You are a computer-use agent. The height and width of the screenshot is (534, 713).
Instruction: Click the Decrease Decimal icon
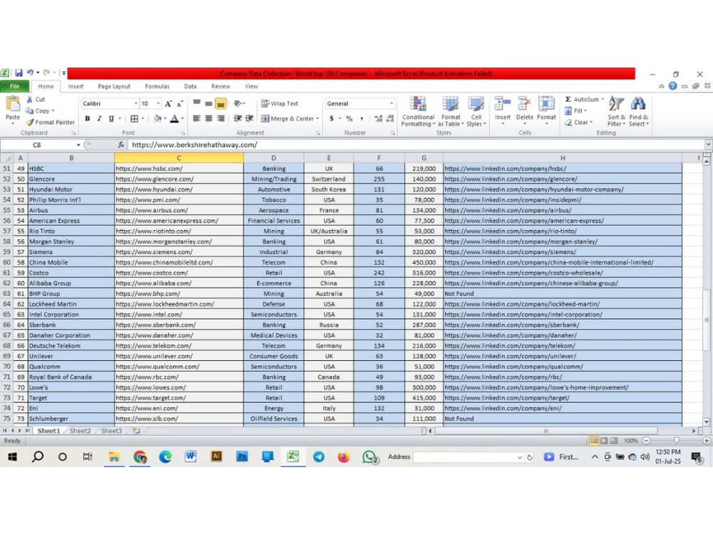coord(390,118)
